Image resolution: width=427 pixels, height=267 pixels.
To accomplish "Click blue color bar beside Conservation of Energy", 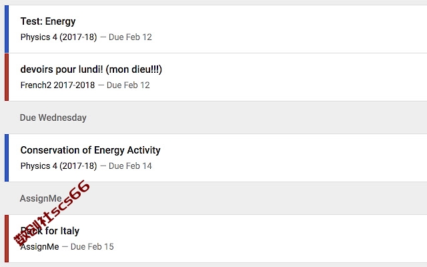I will [7, 158].
